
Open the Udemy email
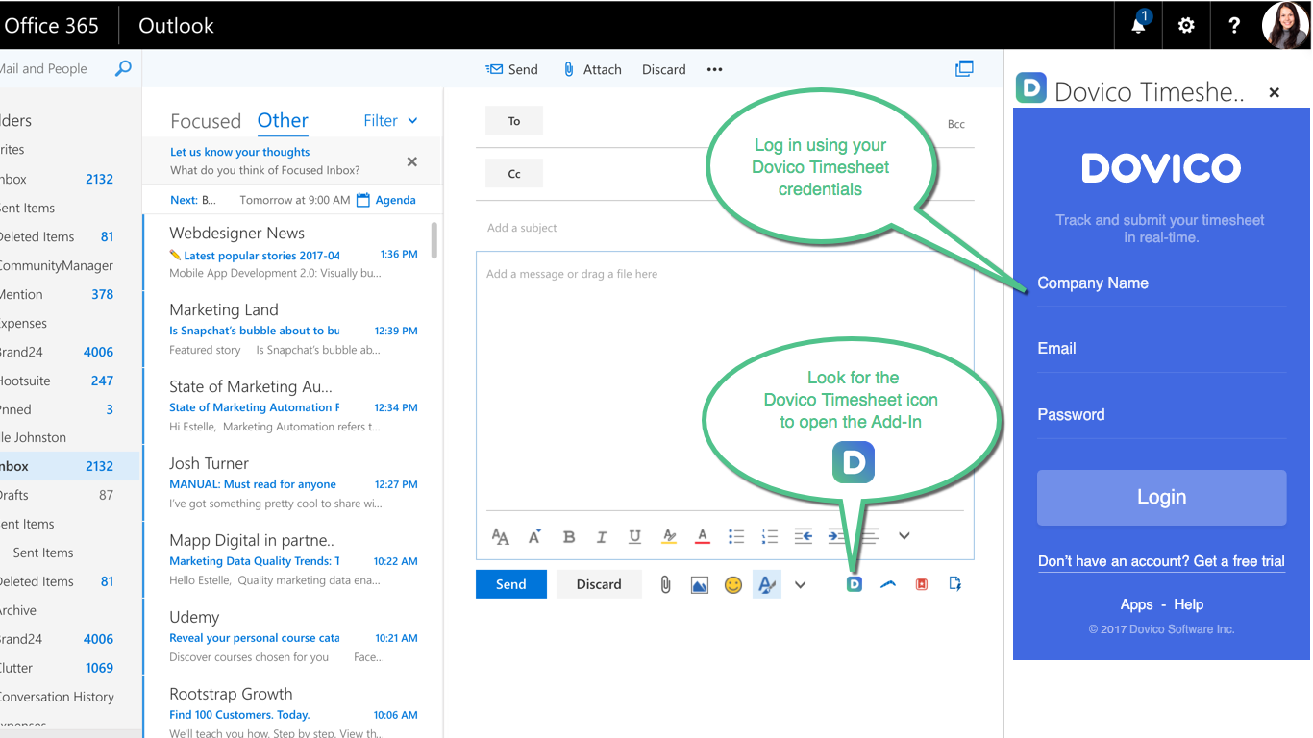coord(292,636)
